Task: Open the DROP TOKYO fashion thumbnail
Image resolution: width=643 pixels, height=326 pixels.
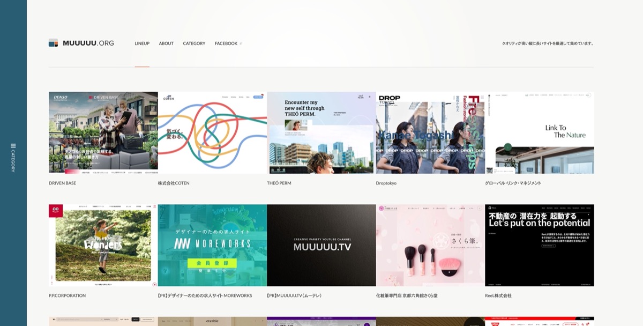Action: 430,132
